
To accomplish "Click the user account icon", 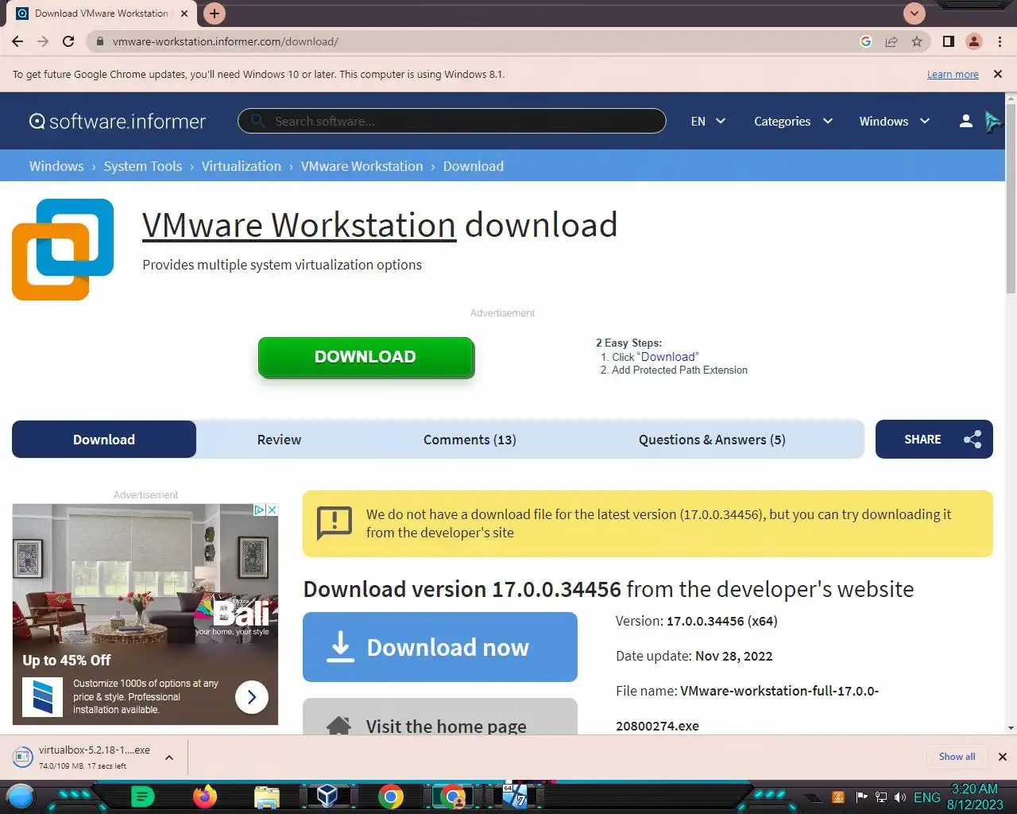I will tap(965, 121).
